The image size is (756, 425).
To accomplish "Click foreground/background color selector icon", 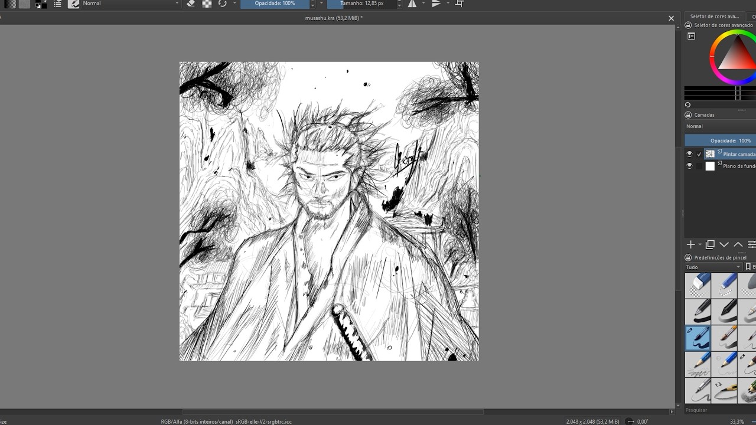I will (41, 4).
